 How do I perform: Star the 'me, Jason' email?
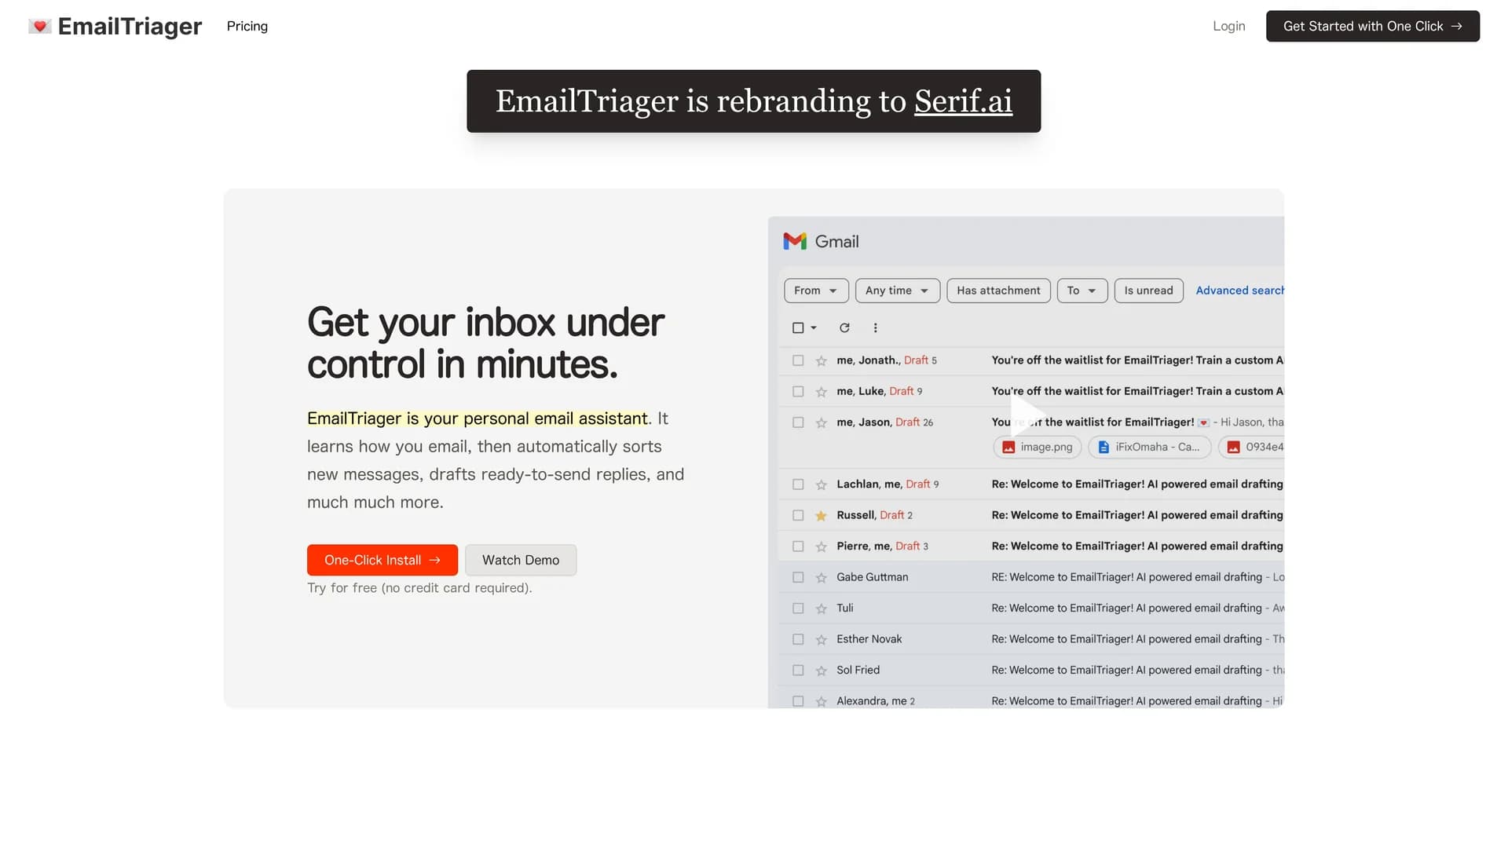821,422
